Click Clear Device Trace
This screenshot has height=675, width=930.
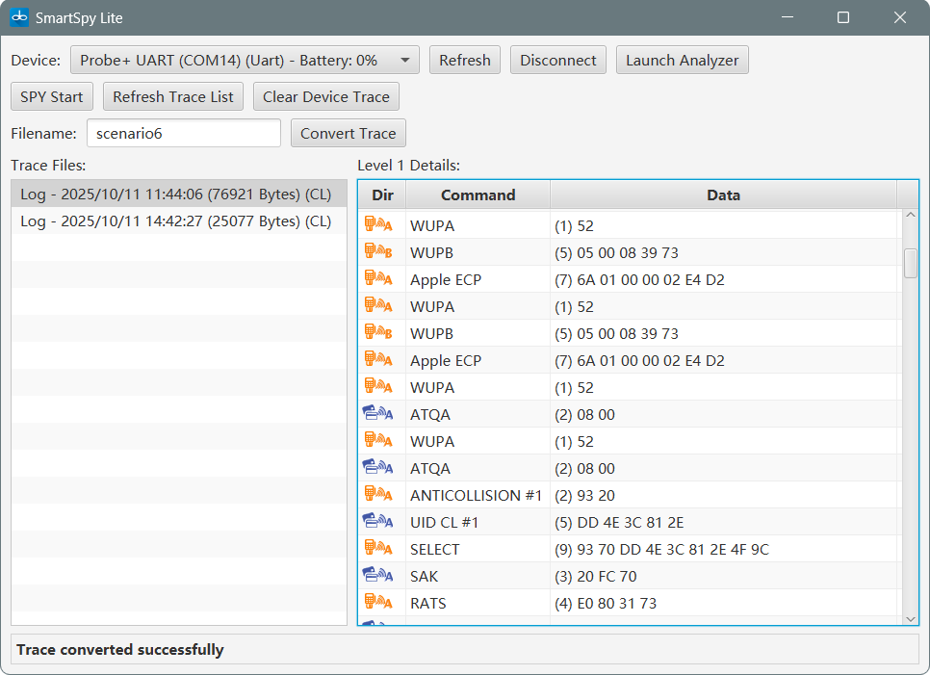click(x=326, y=96)
